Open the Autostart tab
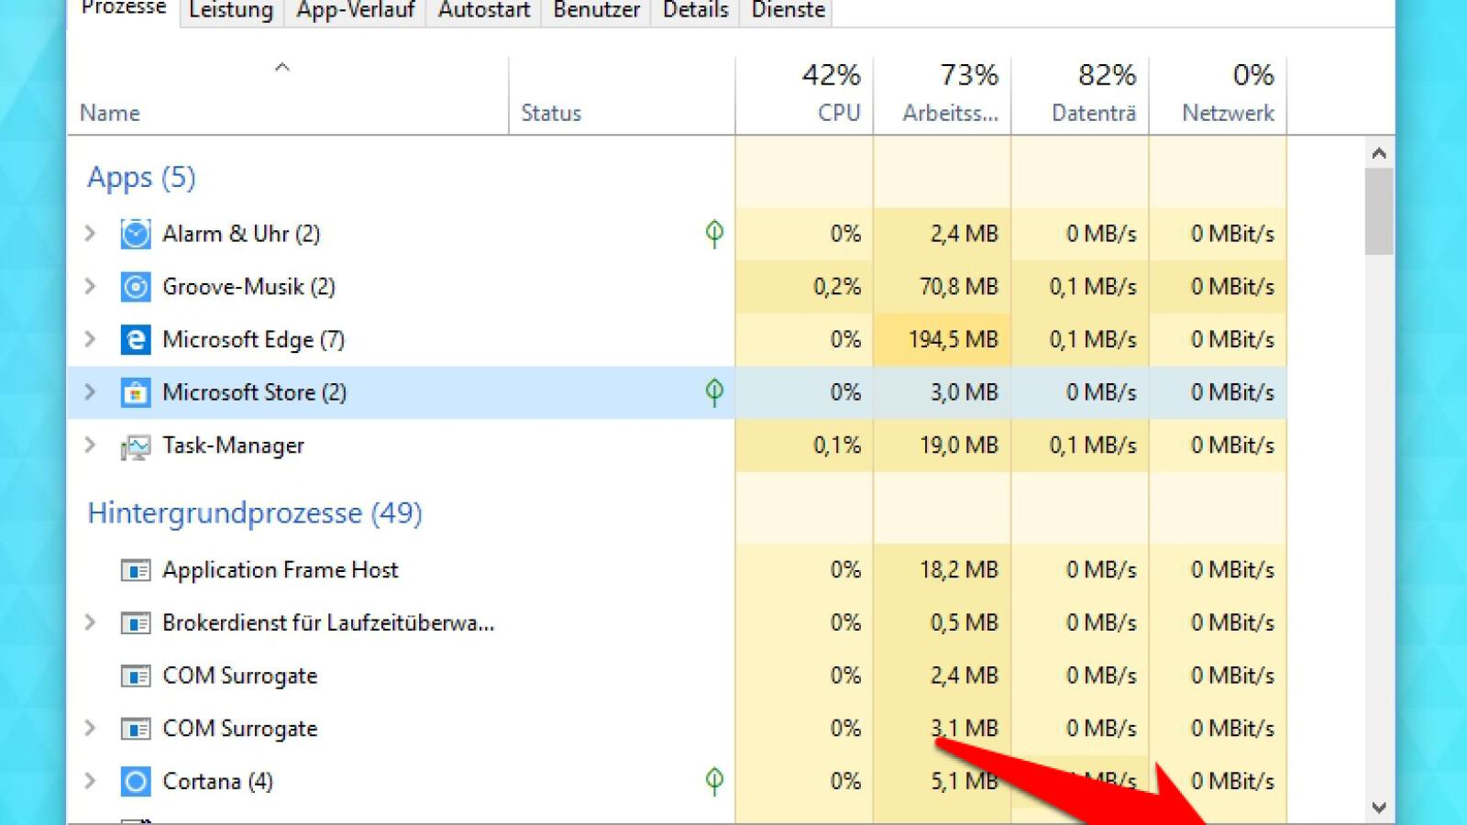The image size is (1467, 825). (x=484, y=11)
